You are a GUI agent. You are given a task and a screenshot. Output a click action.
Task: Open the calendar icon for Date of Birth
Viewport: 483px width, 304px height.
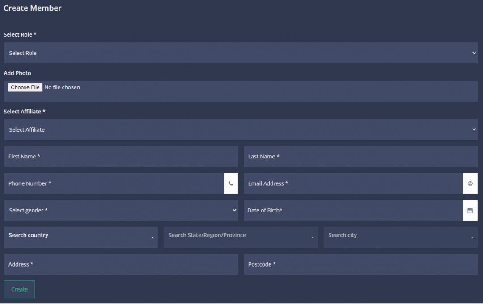[x=470, y=211]
